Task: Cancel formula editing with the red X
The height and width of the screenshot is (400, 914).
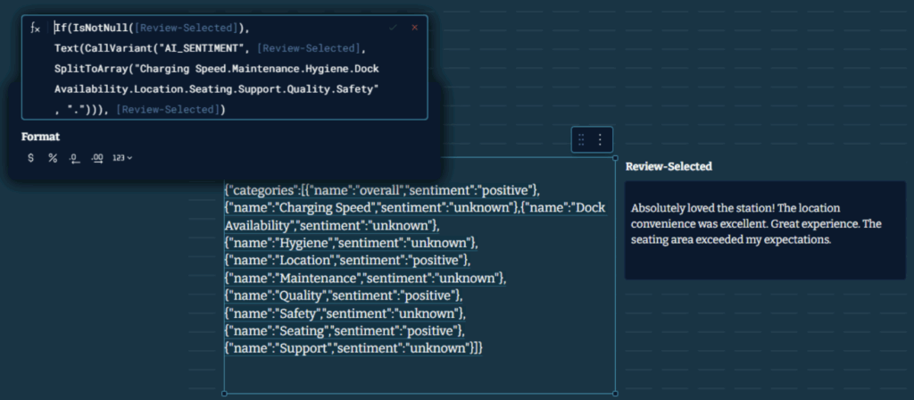Action: pyautogui.click(x=414, y=28)
